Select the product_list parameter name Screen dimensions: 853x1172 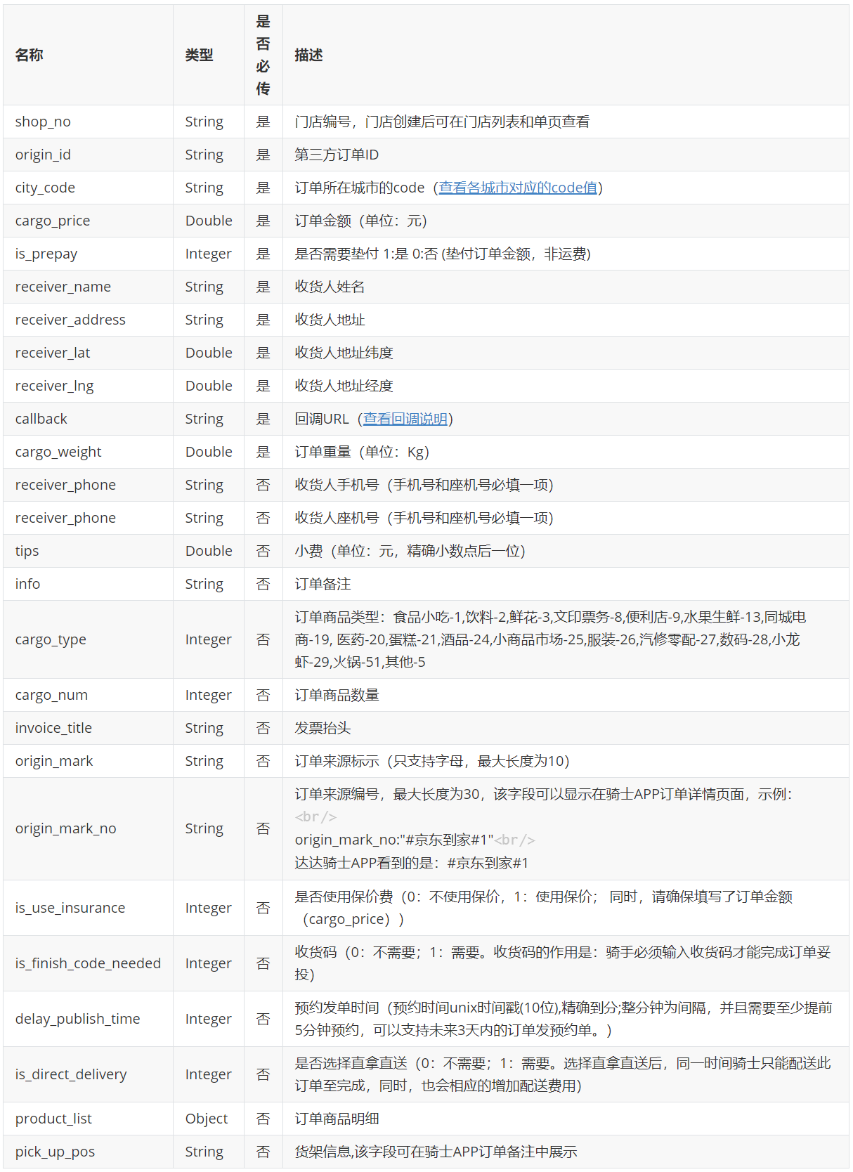[53, 1119]
